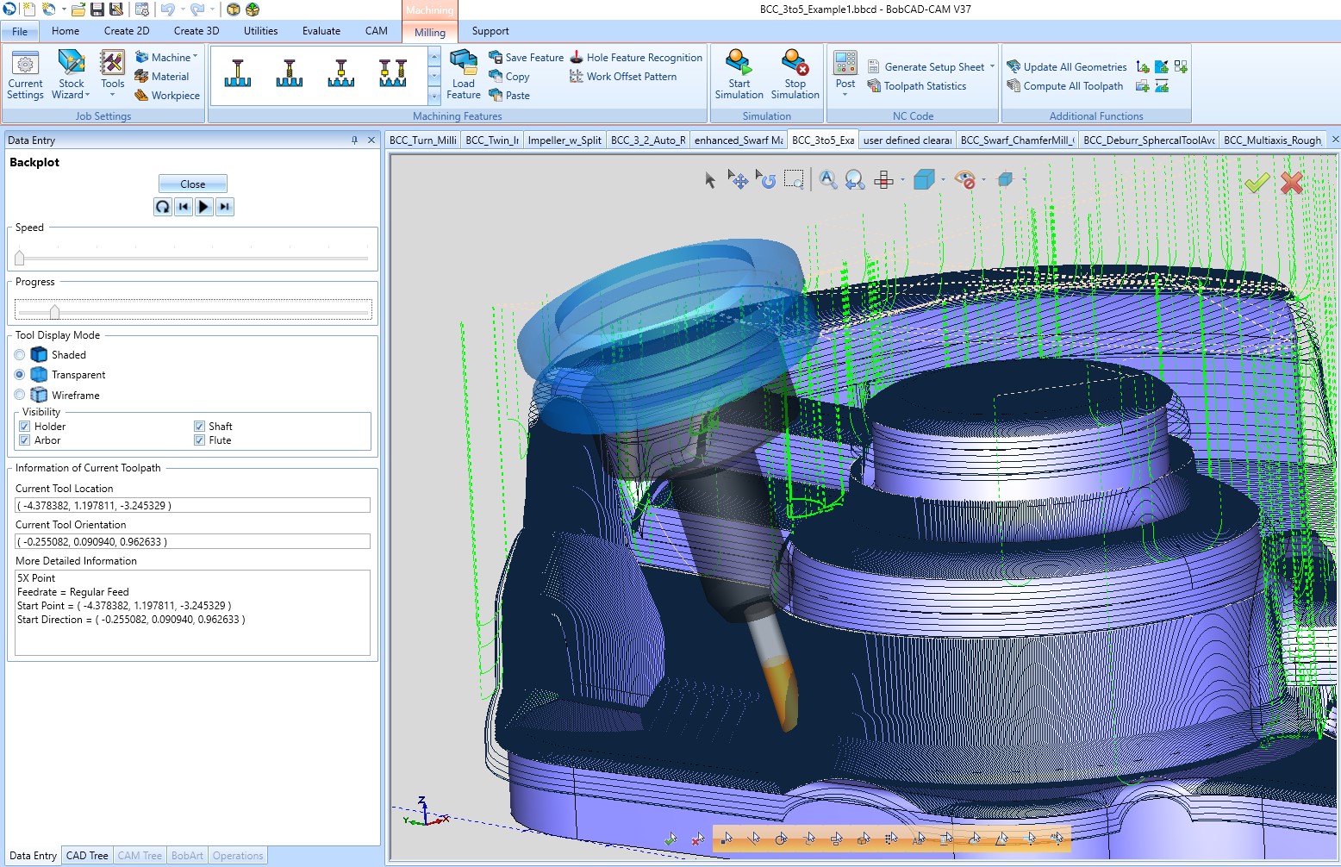Step forward in the backplot

(224, 207)
